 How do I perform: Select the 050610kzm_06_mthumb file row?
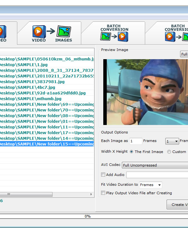tap(47, 59)
